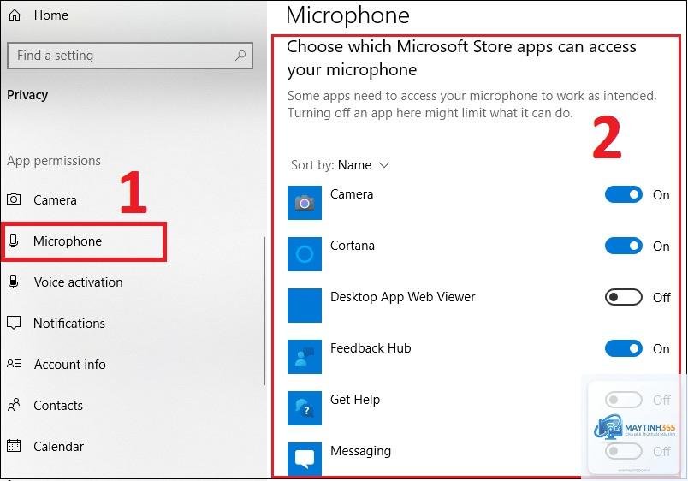
Task: Click the Get Help app icon
Action: click(x=305, y=408)
